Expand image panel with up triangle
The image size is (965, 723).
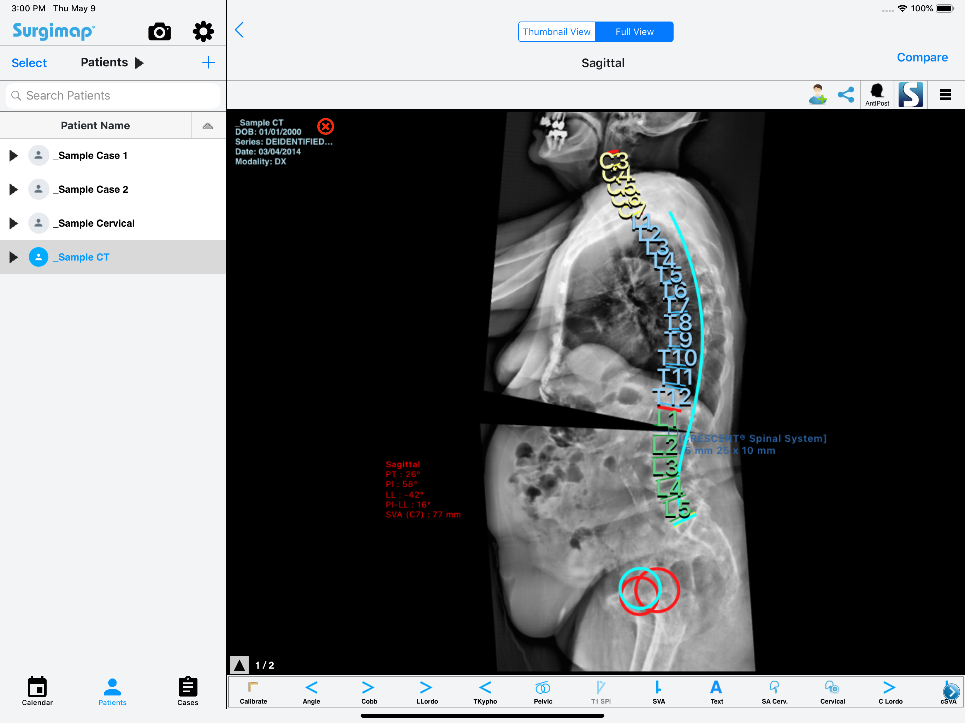point(239,665)
